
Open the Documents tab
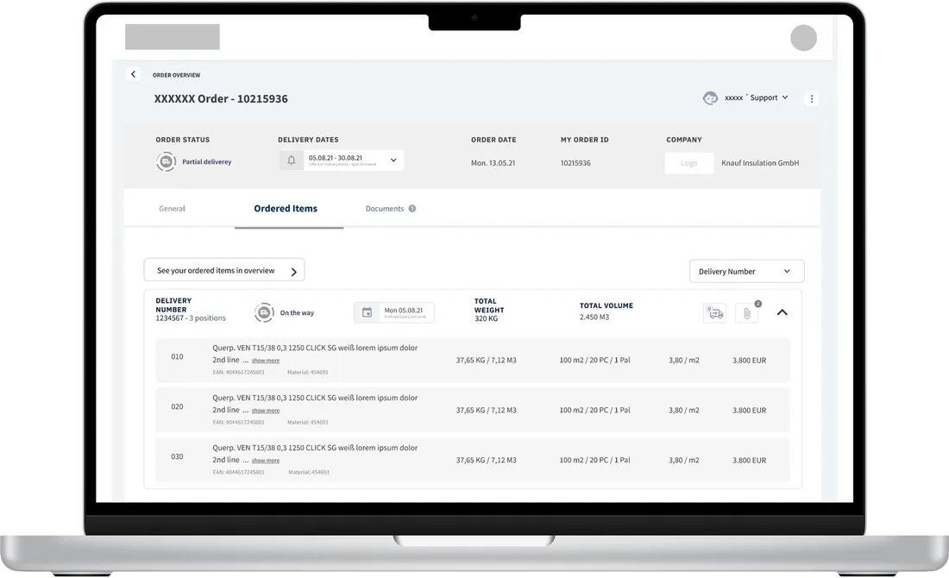pos(384,209)
